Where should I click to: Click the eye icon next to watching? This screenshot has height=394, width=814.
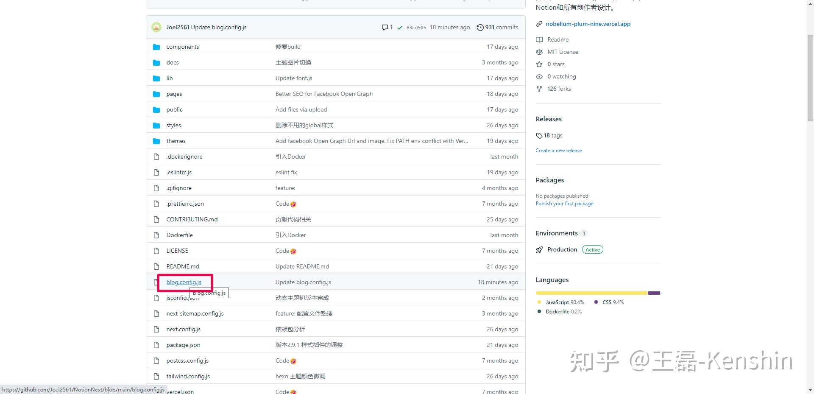tap(539, 76)
